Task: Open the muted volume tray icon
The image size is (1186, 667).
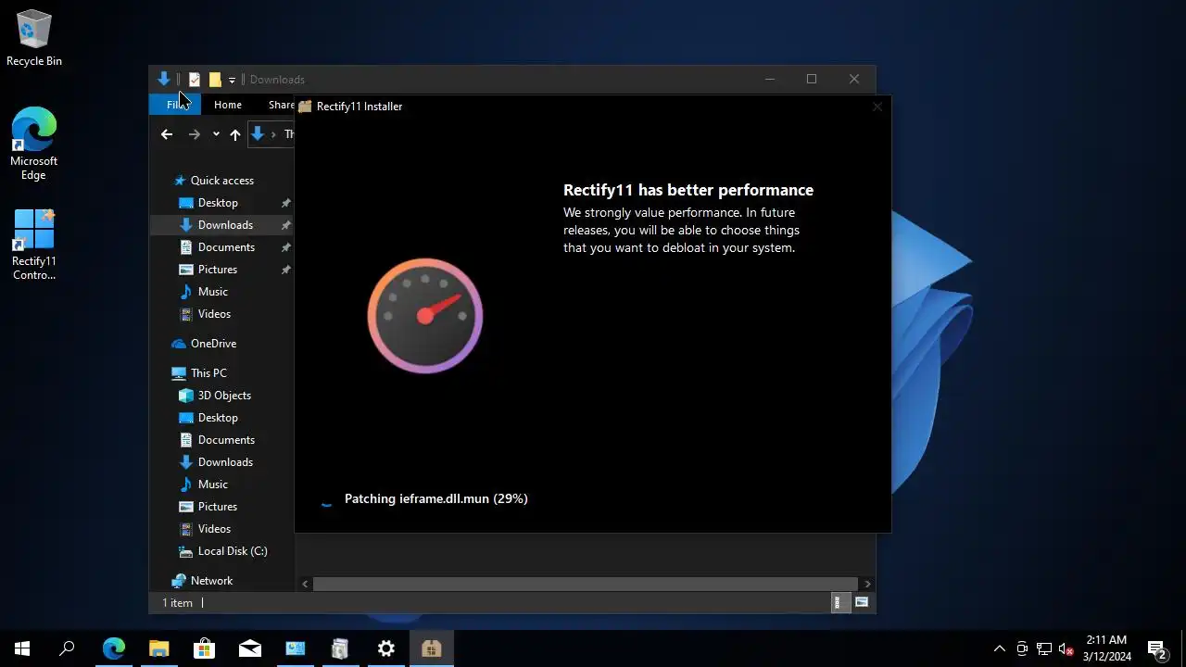Action: 1066,648
